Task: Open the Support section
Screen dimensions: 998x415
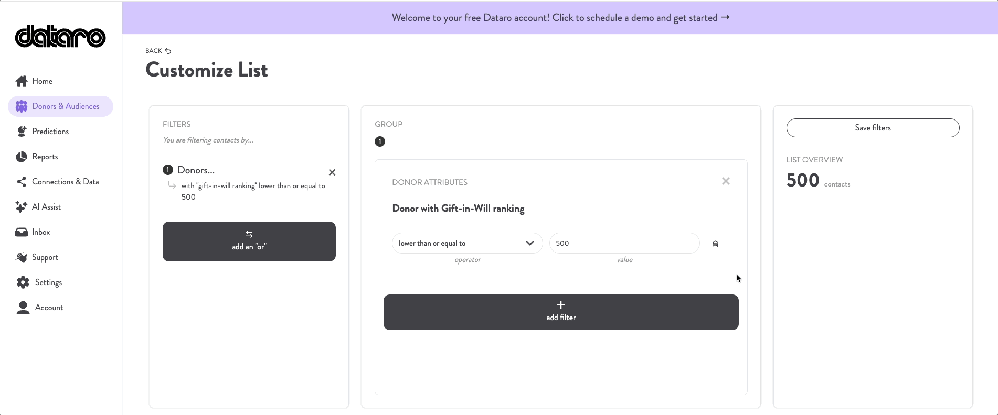Action: (22, 257)
